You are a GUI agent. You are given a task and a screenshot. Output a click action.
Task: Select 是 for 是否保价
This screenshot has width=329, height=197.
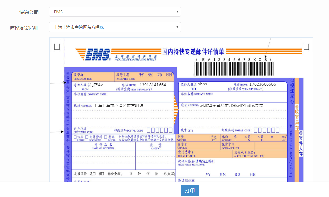94,174
